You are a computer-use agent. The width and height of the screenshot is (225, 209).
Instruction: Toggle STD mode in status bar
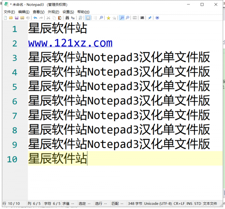(x=198, y=203)
